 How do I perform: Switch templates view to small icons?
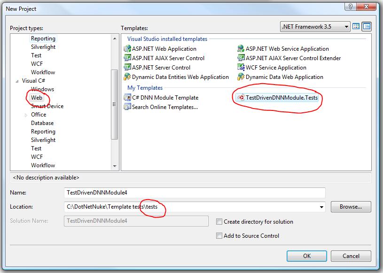pos(367,27)
